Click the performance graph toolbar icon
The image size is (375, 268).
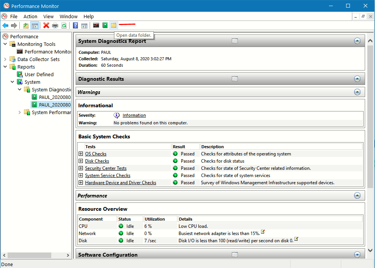[96, 25]
